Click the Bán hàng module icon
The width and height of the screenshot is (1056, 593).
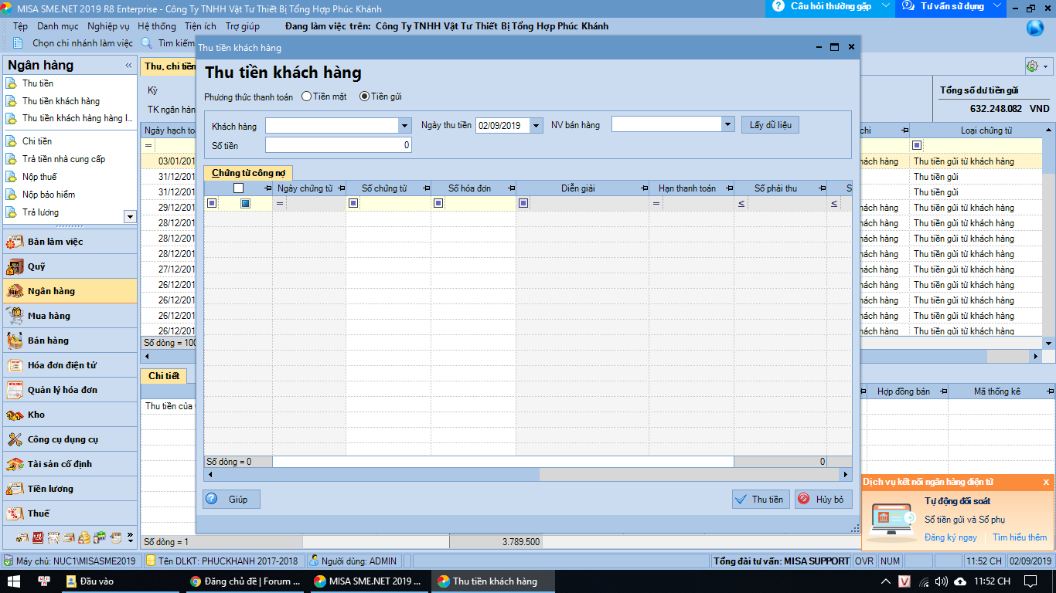15,341
